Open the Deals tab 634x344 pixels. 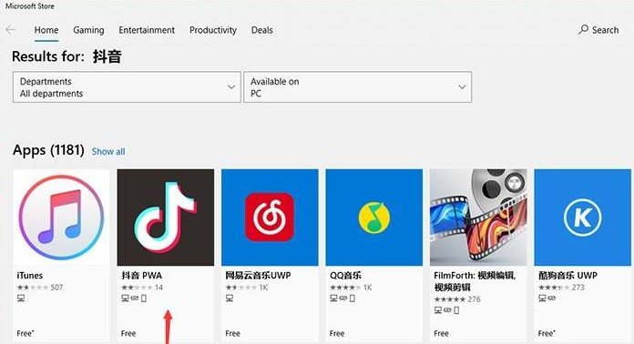(x=262, y=30)
